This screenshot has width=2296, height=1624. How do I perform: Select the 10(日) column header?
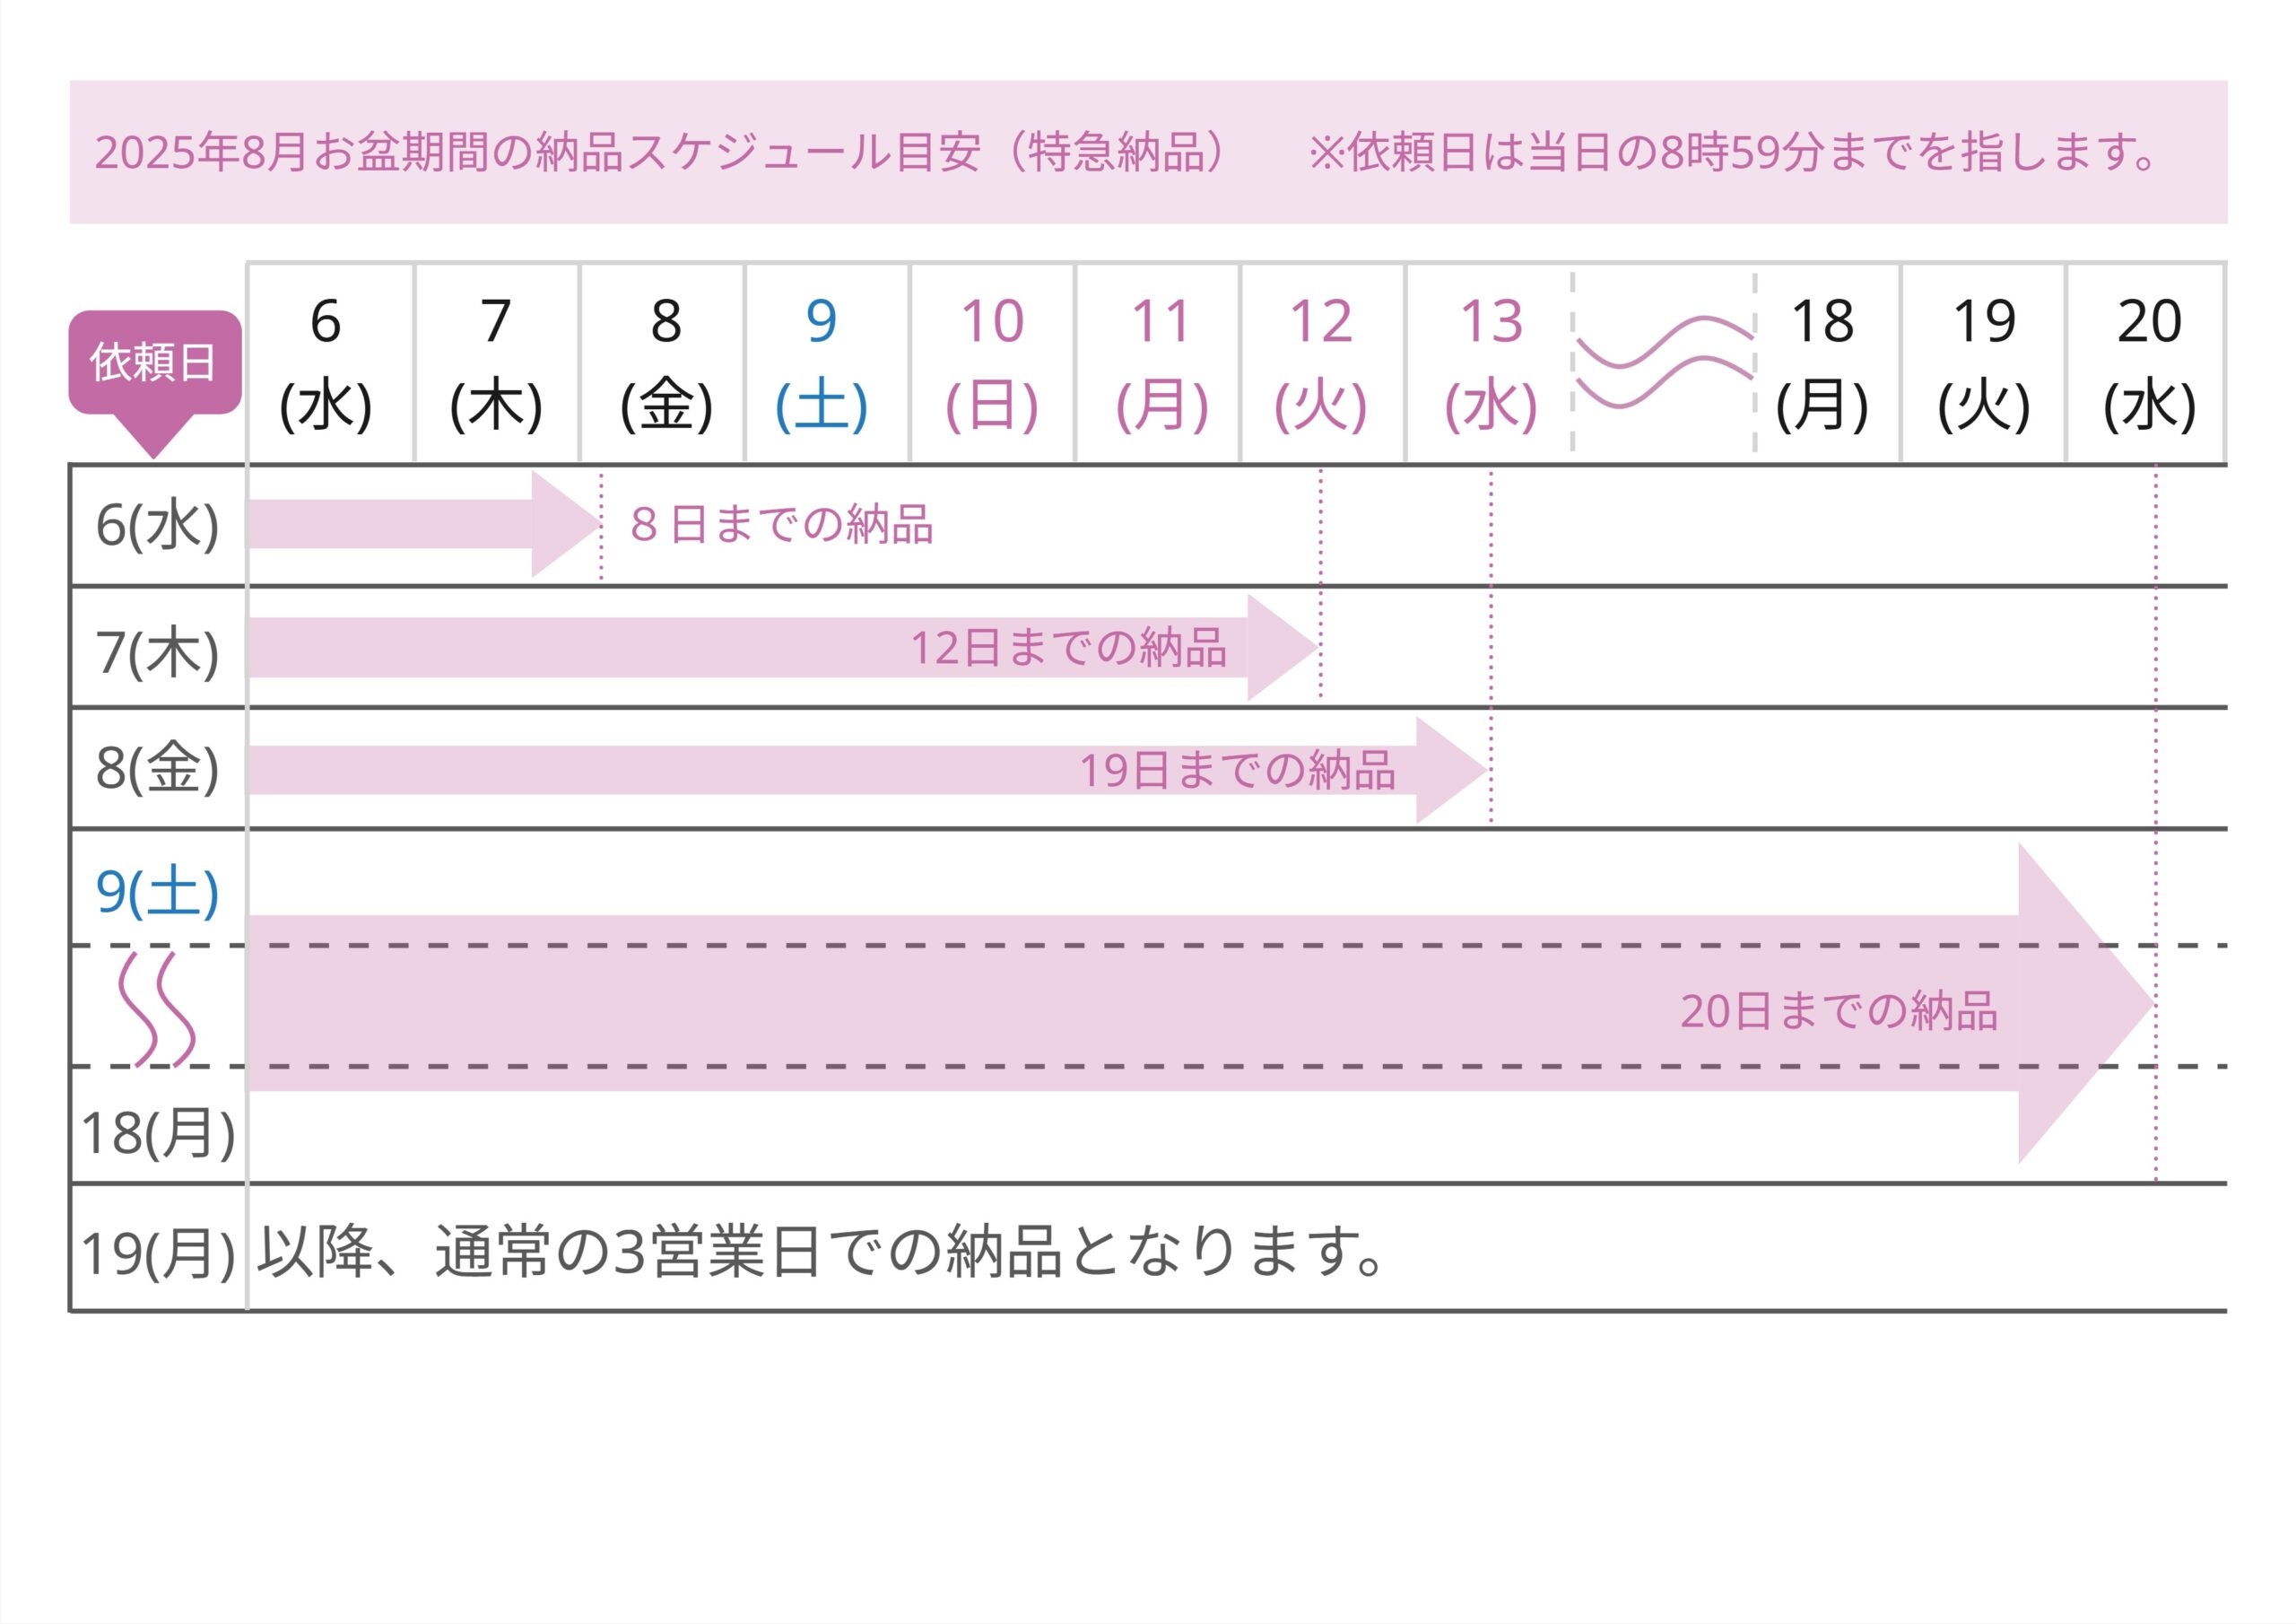[x=992, y=363]
